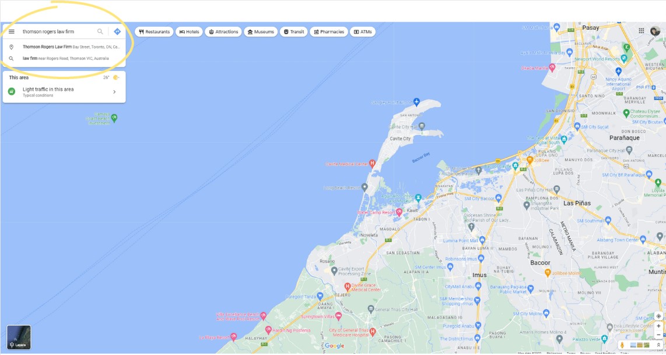Click the my location crosshair icon
Viewport: 666px width, 355px height.
(658, 316)
